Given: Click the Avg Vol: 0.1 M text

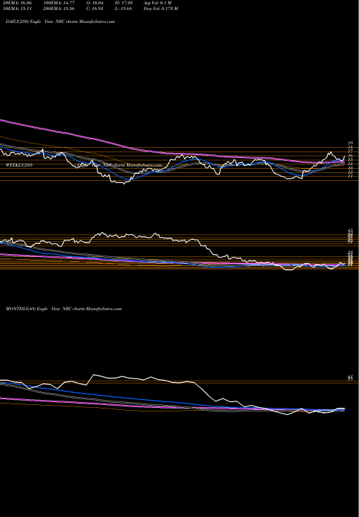Looking at the screenshot, I should [157, 3].
